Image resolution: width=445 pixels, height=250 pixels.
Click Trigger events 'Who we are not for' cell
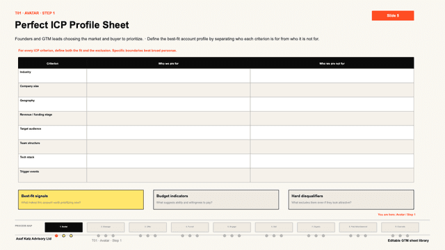click(332, 175)
